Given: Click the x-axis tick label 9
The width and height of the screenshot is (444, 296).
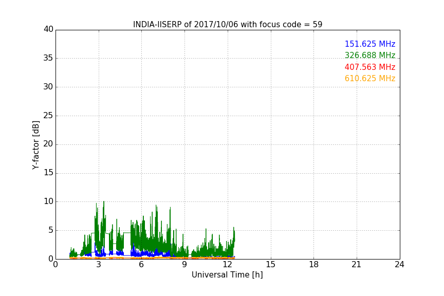Looking at the screenshot, I should [184, 265].
